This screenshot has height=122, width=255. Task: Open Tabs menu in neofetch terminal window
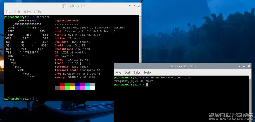pyautogui.click(x=27, y=12)
